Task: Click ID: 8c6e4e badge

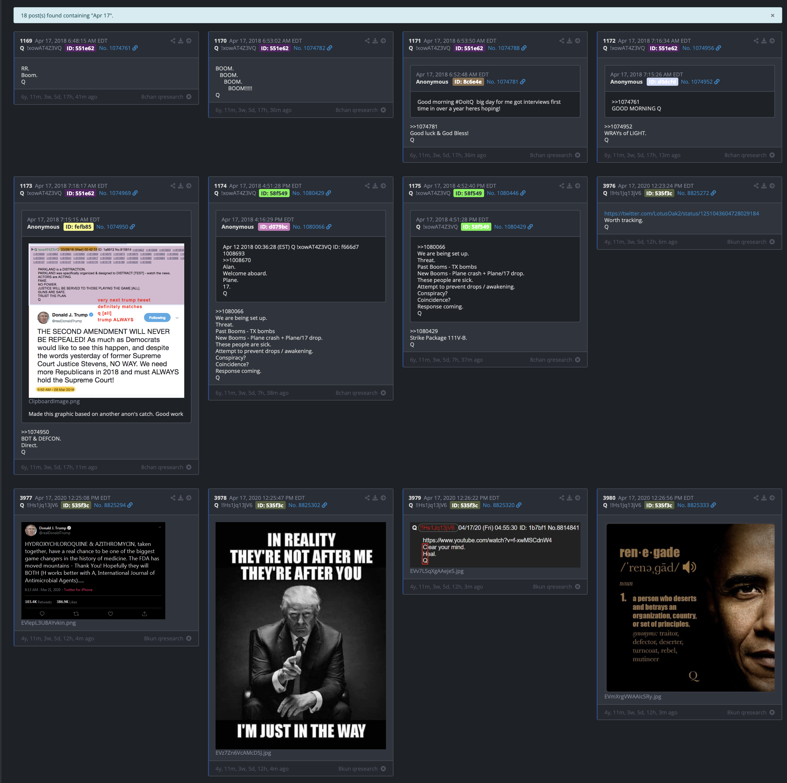Action: 468,82
